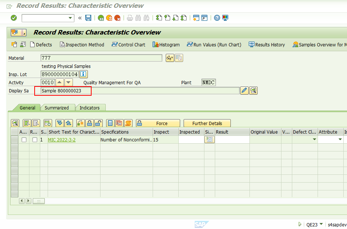
Task: Click the Generate shortcut icon
Action: pyautogui.click(x=204, y=18)
